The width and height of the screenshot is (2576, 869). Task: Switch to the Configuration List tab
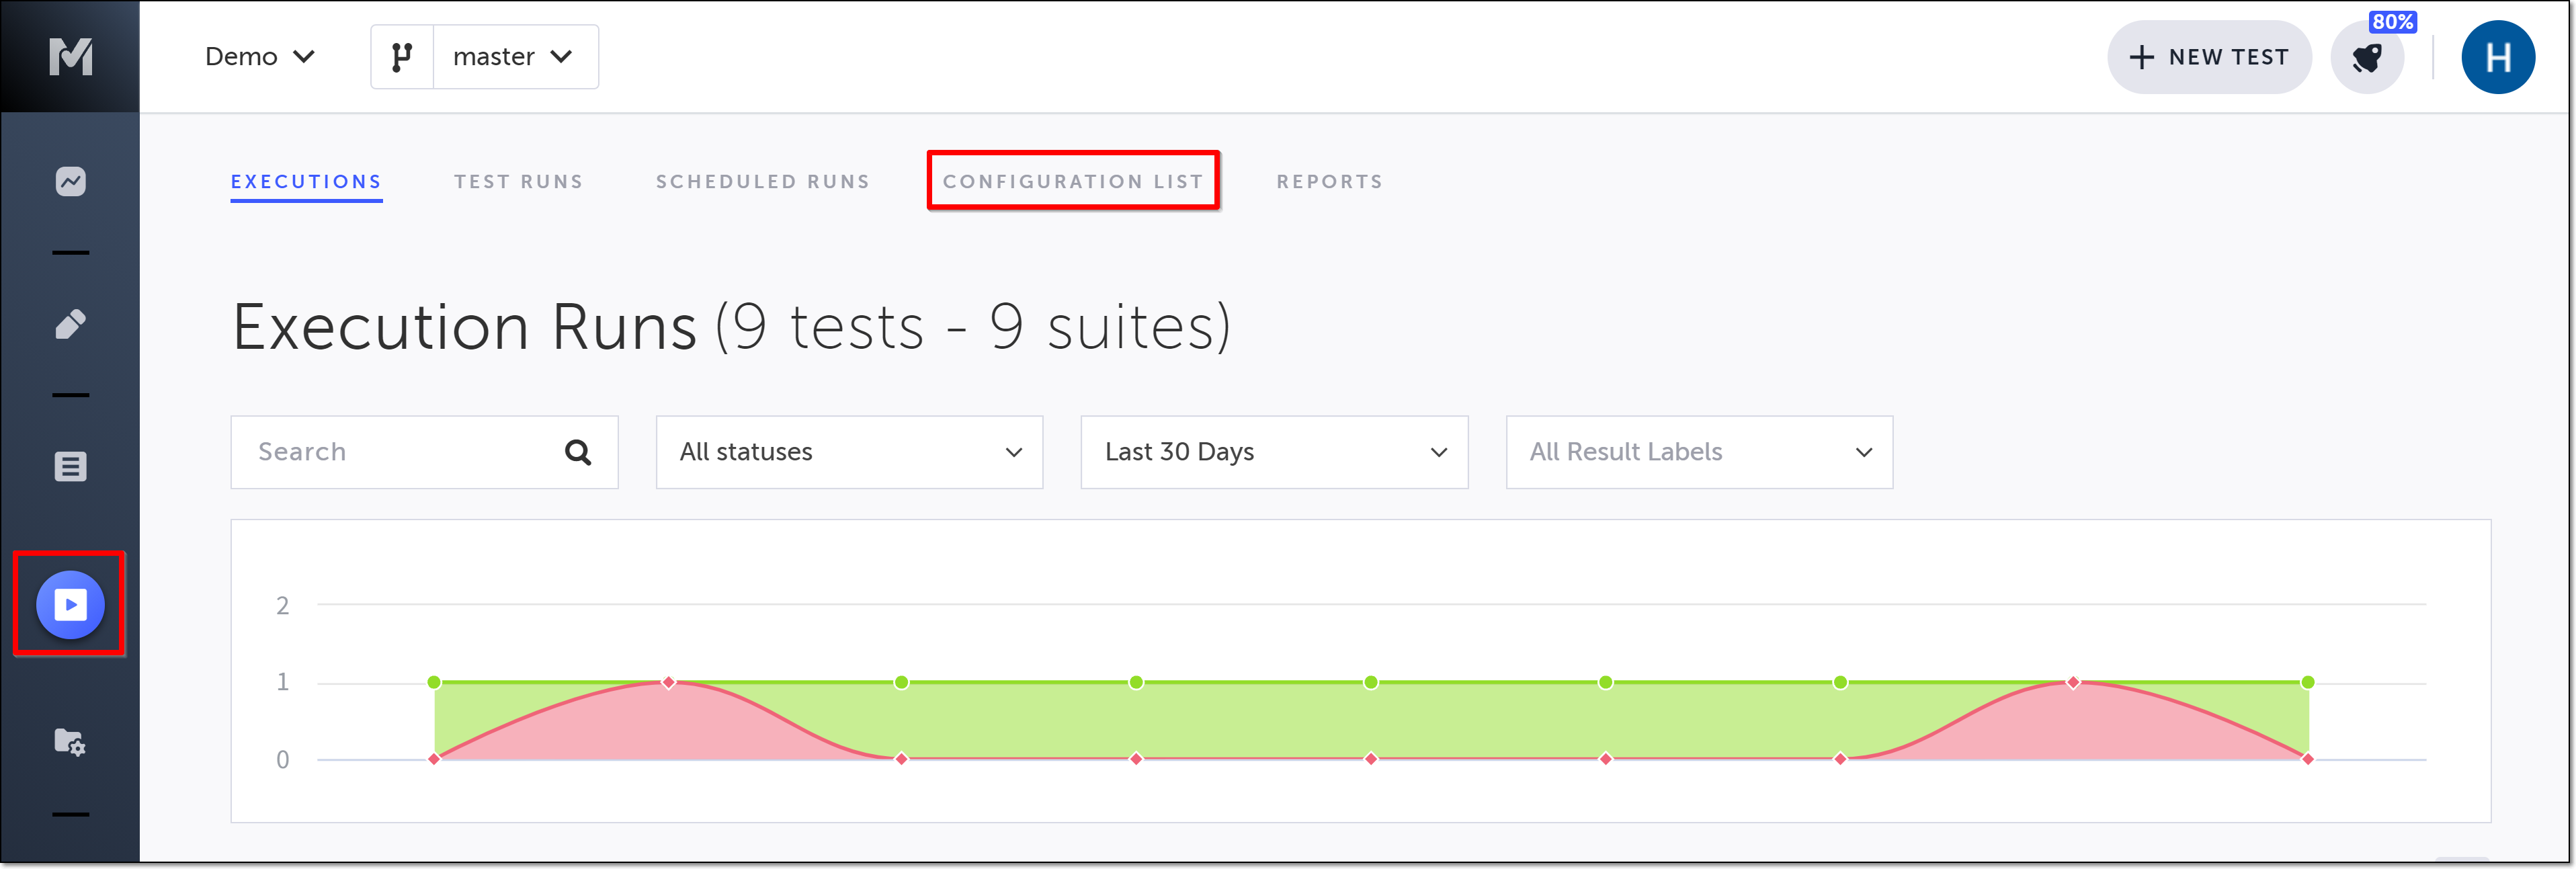(1073, 182)
